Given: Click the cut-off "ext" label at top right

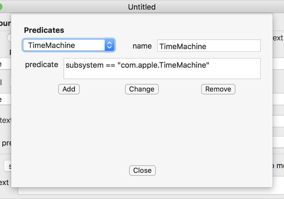Looking at the screenshot, I should click(278, 38).
